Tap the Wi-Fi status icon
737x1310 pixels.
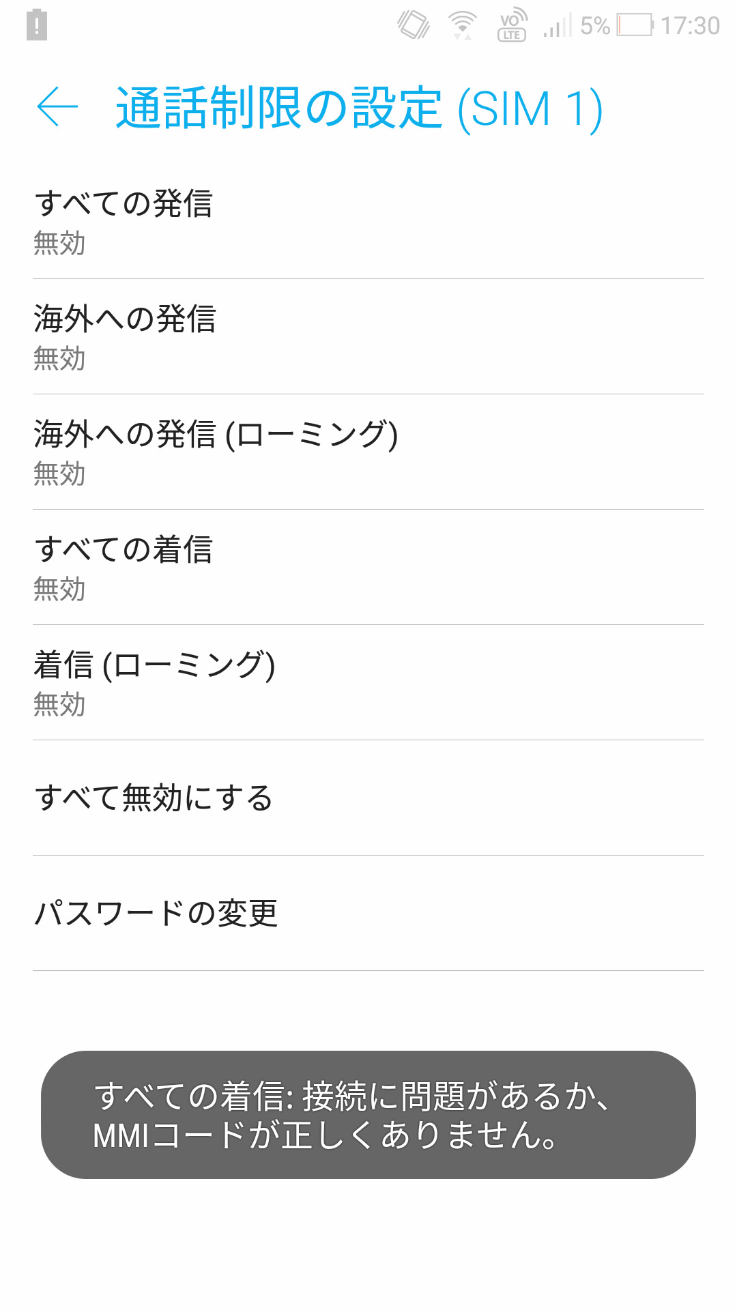[x=463, y=26]
